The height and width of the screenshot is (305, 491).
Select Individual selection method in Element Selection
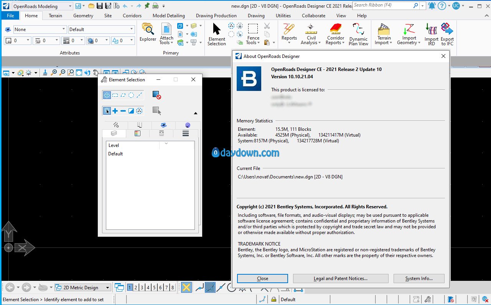coord(107,95)
